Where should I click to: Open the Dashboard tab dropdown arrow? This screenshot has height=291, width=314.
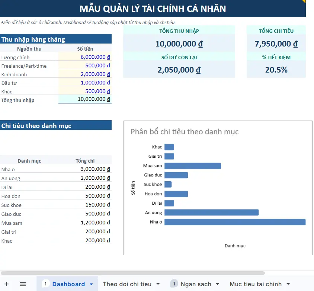pos(92,284)
